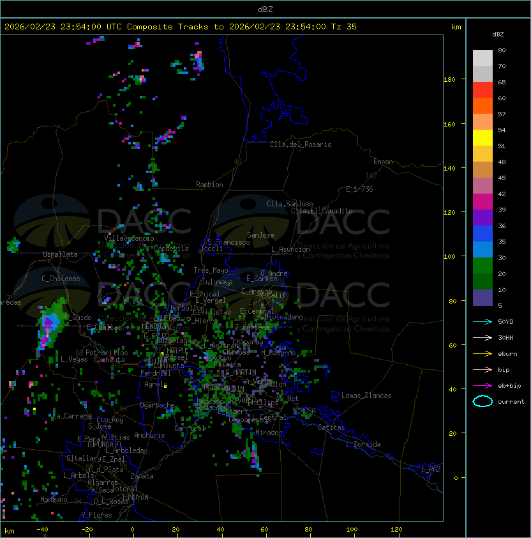Image resolution: width=531 pixels, height=538 pixels.
Task: Click the 'S_MARTIN' map label
Action: tap(241, 373)
